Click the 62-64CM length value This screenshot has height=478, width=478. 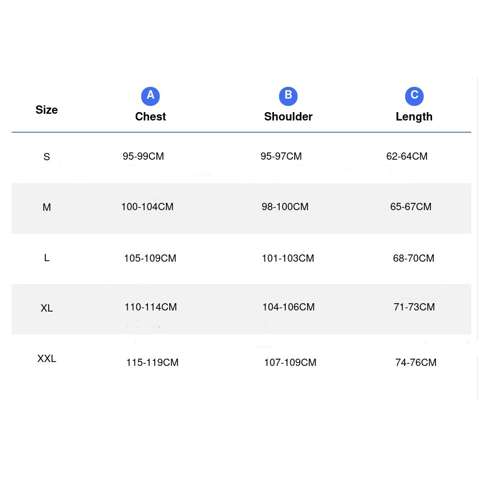pyautogui.click(x=407, y=156)
